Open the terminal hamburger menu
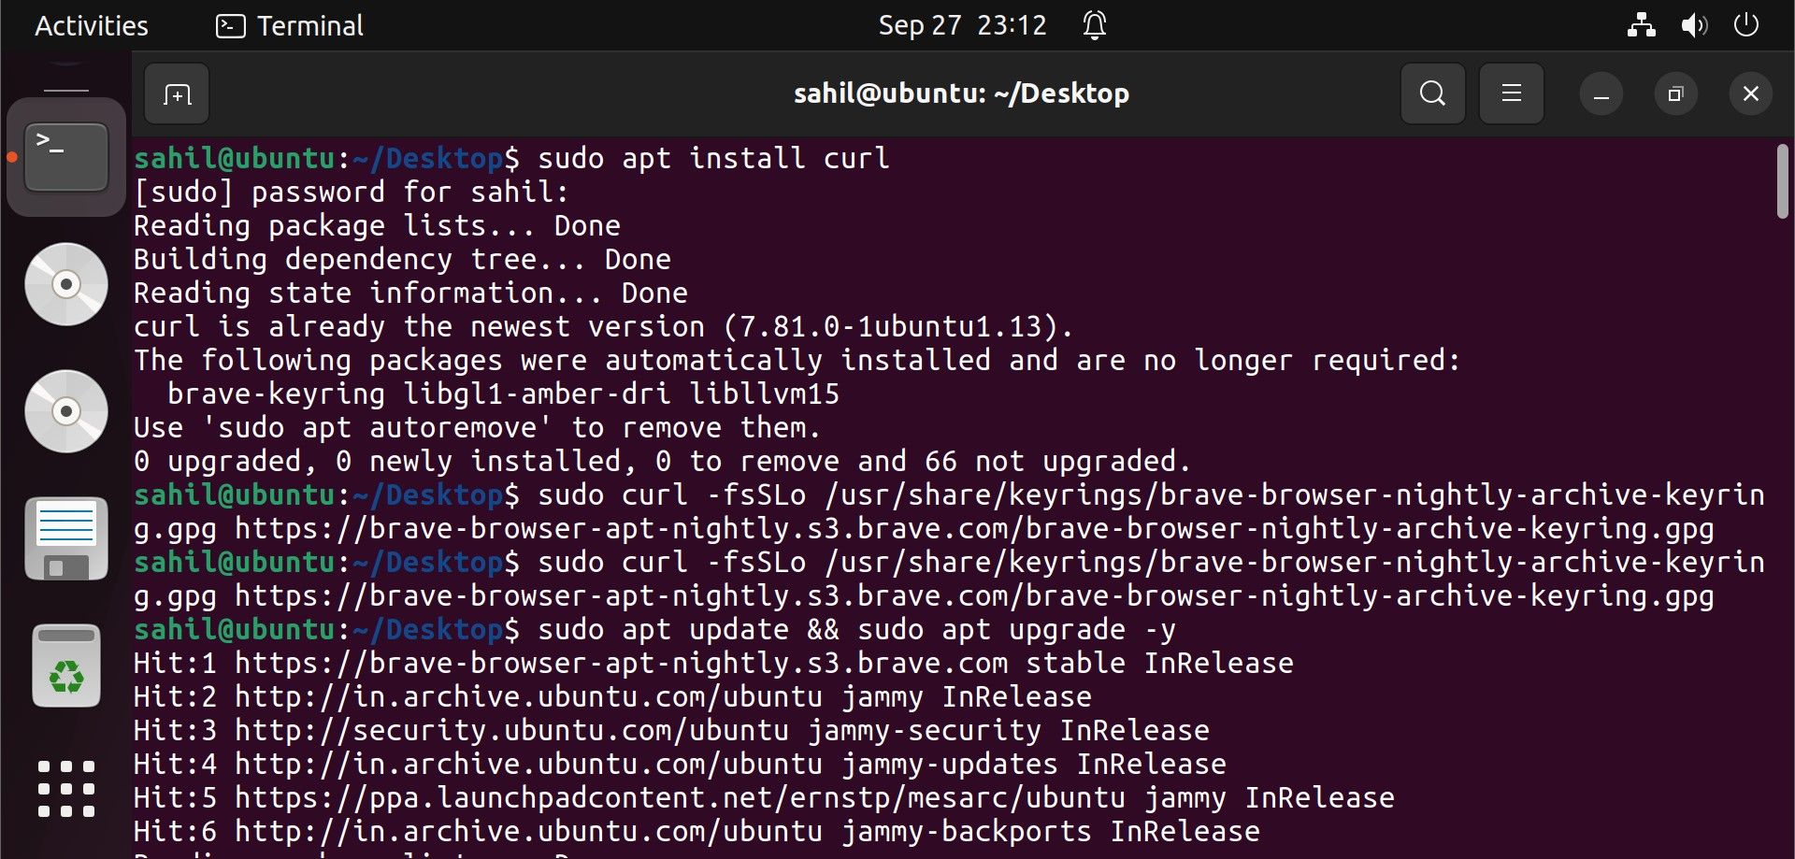Image resolution: width=1795 pixels, height=859 pixels. click(x=1511, y=93)
